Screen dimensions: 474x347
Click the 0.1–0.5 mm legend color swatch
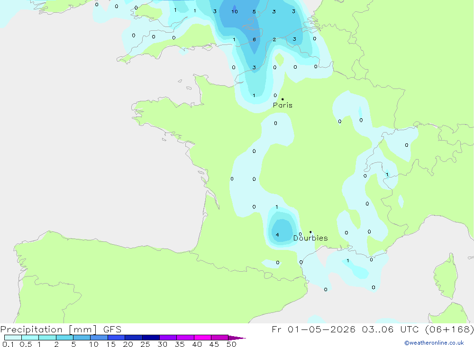[13, 338]
